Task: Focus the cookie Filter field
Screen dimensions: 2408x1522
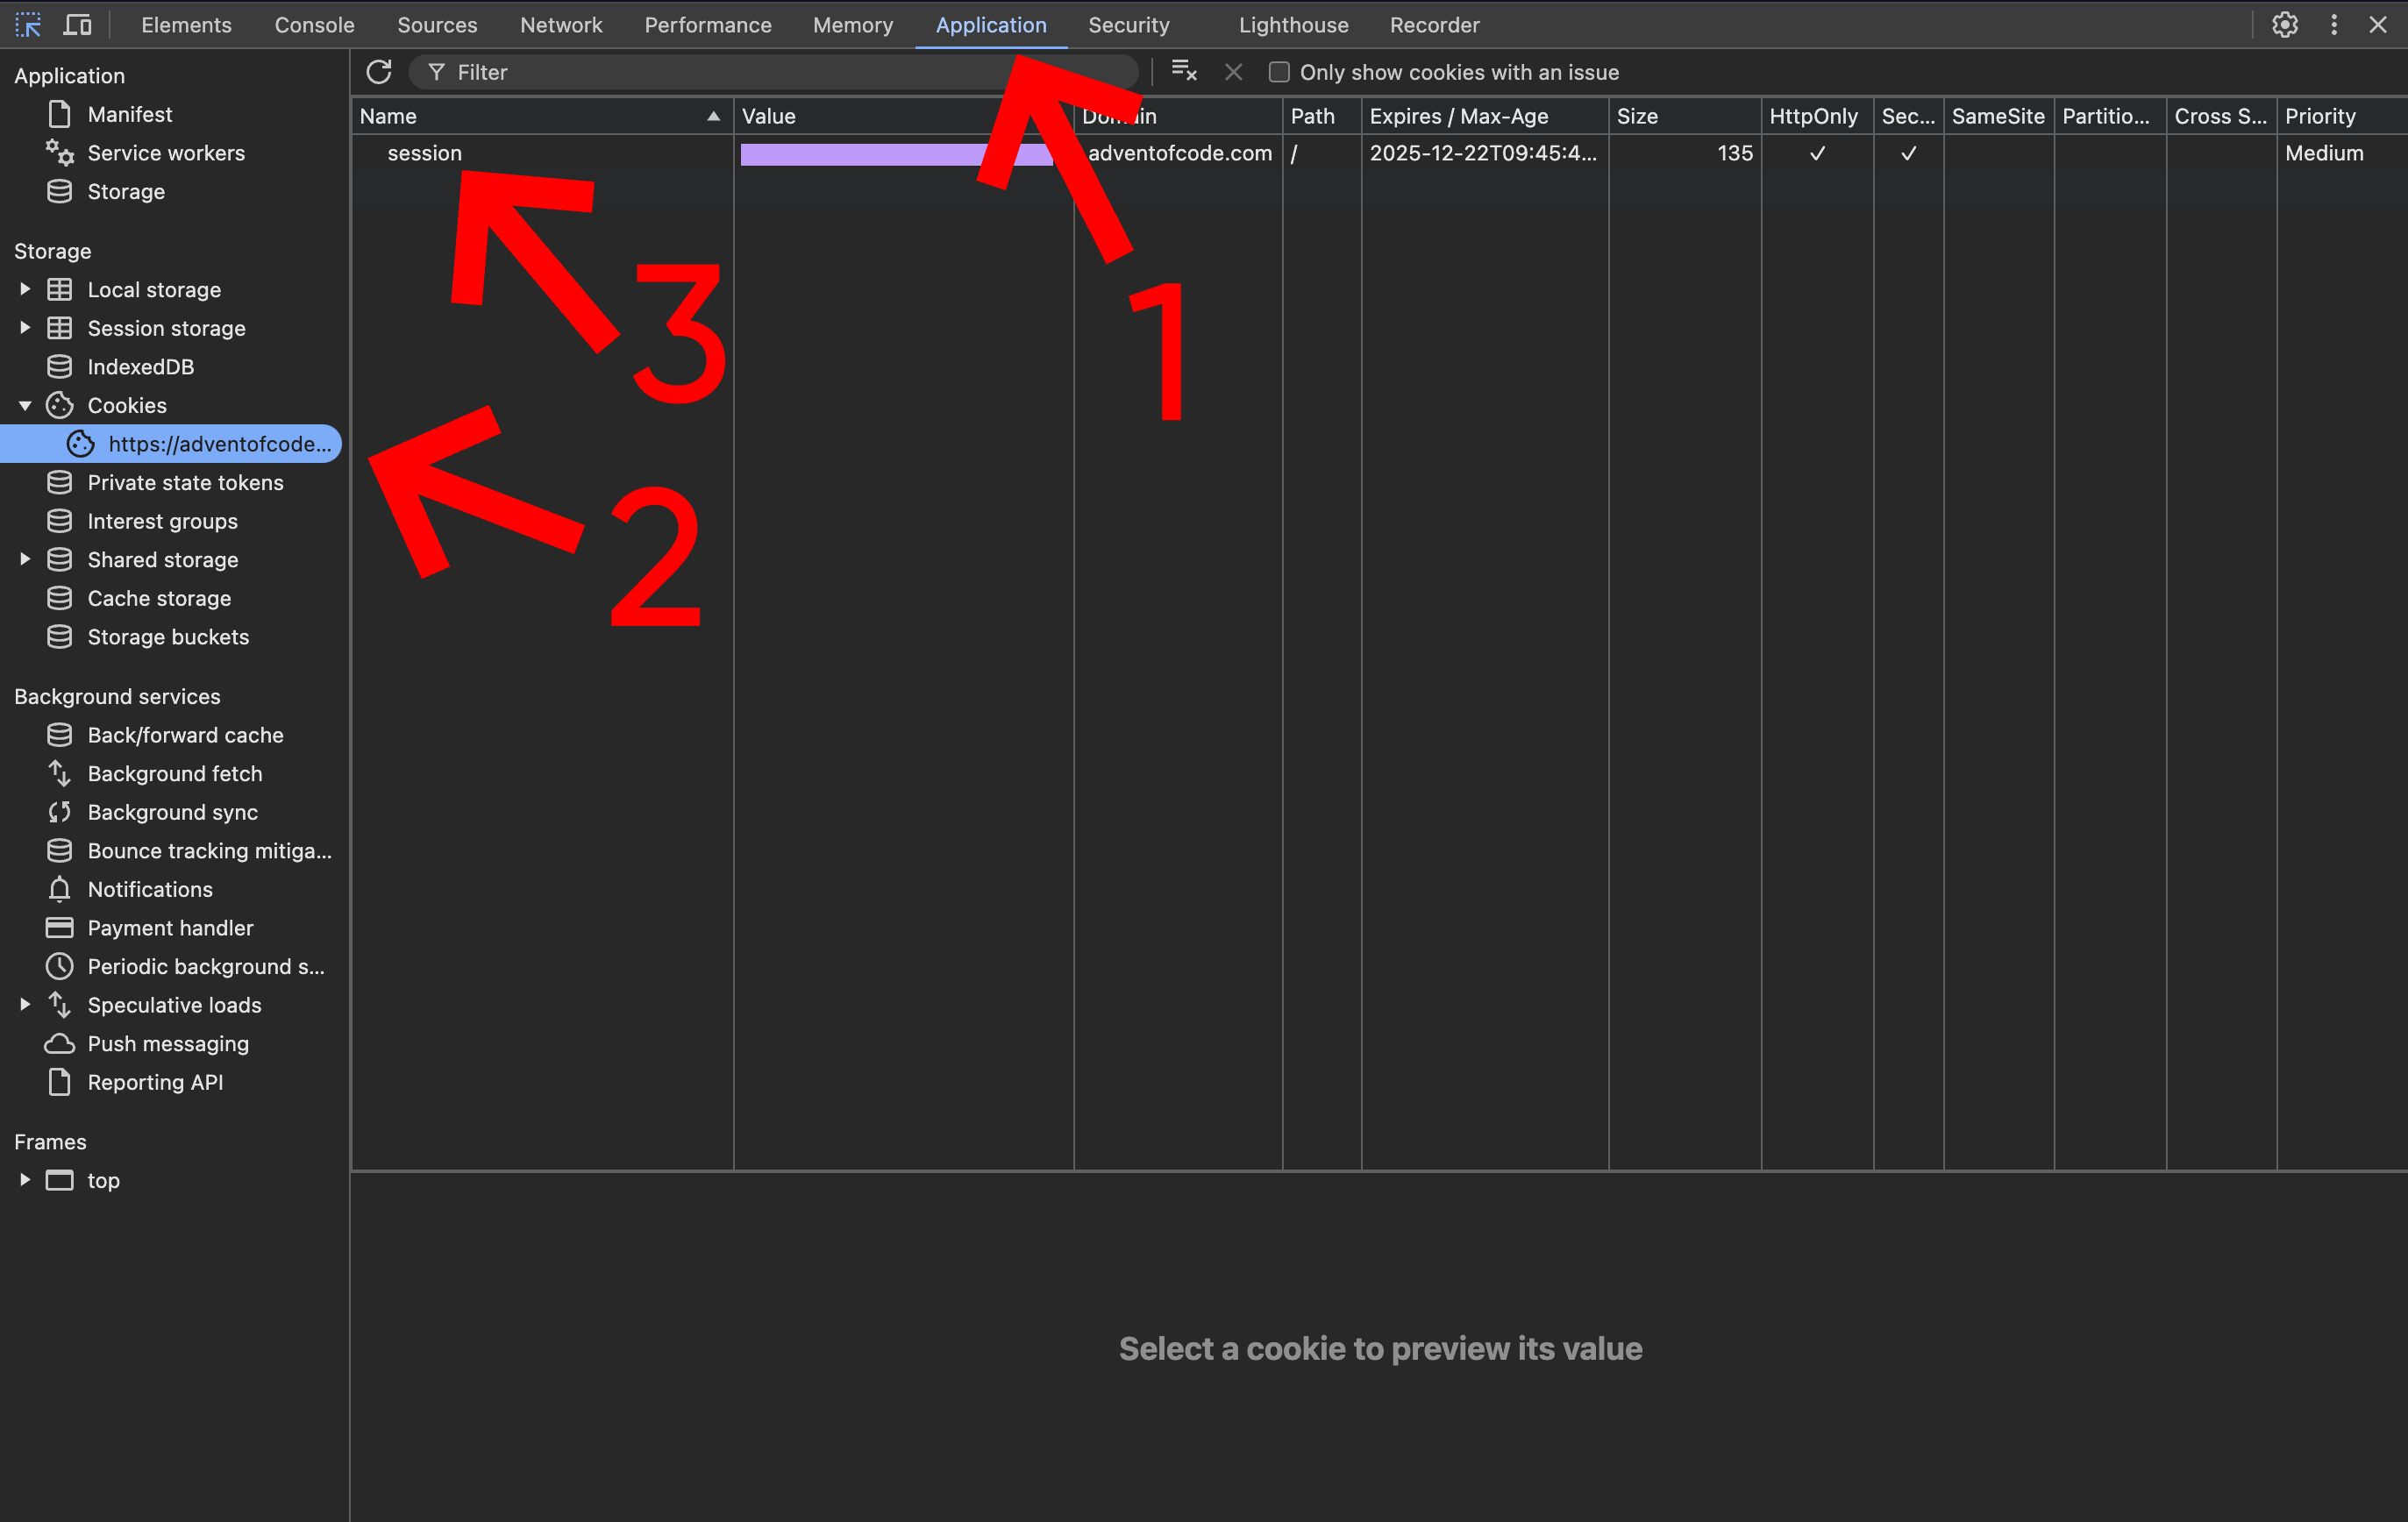Action: pyautogui.click(x=774, y=72)
